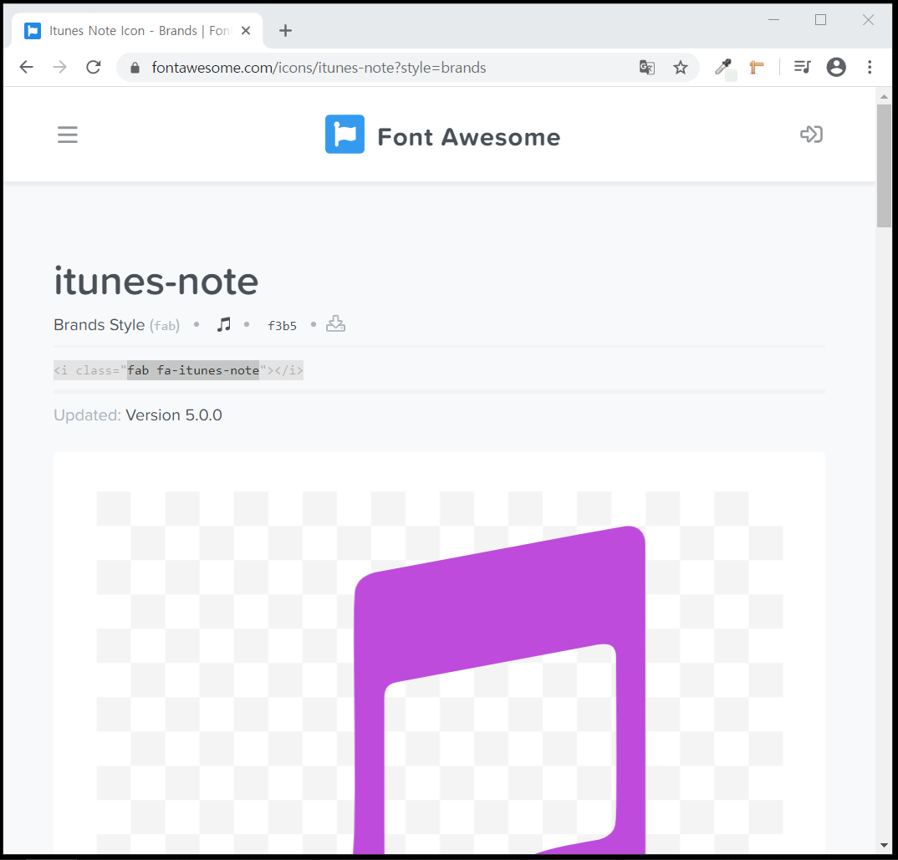Bookmark this page with the star
The image size is (898, 860).
681,68
